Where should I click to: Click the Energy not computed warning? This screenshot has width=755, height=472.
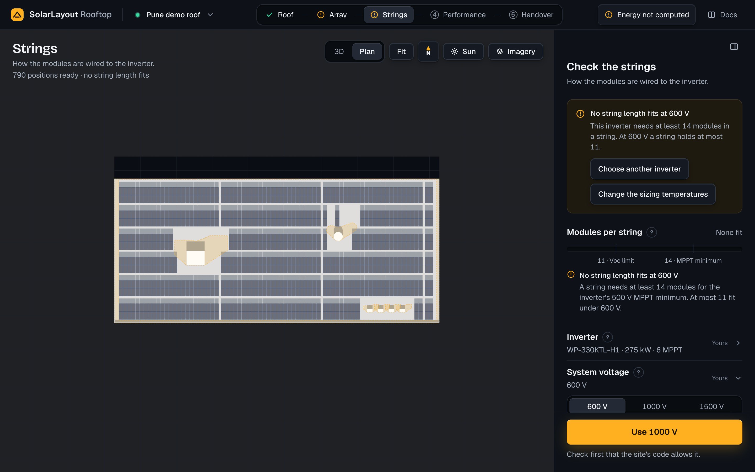click(646, 15)
